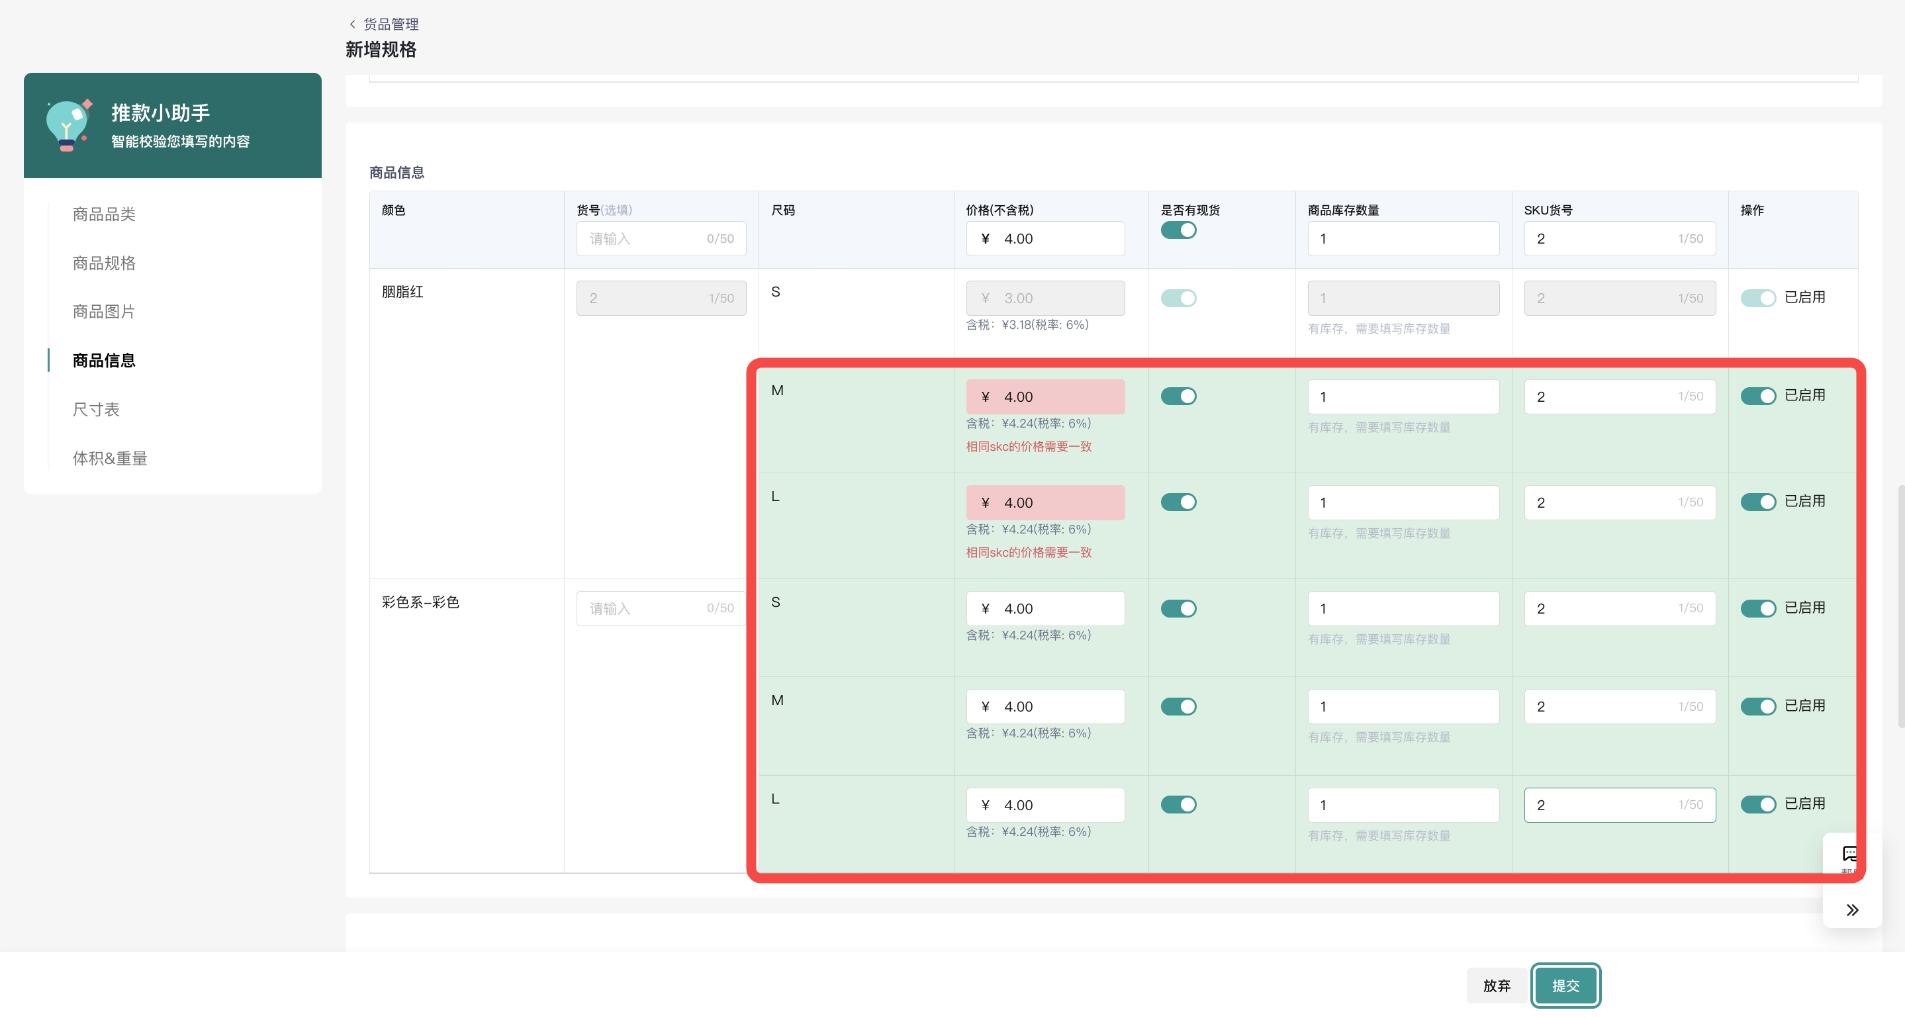1905x1018 pixels.
Task: Click the page vertical scrollbar
Action: point(1900,606)
